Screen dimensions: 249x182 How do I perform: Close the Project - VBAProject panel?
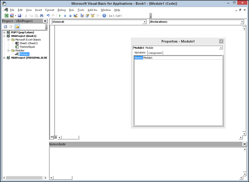(45, 21)
